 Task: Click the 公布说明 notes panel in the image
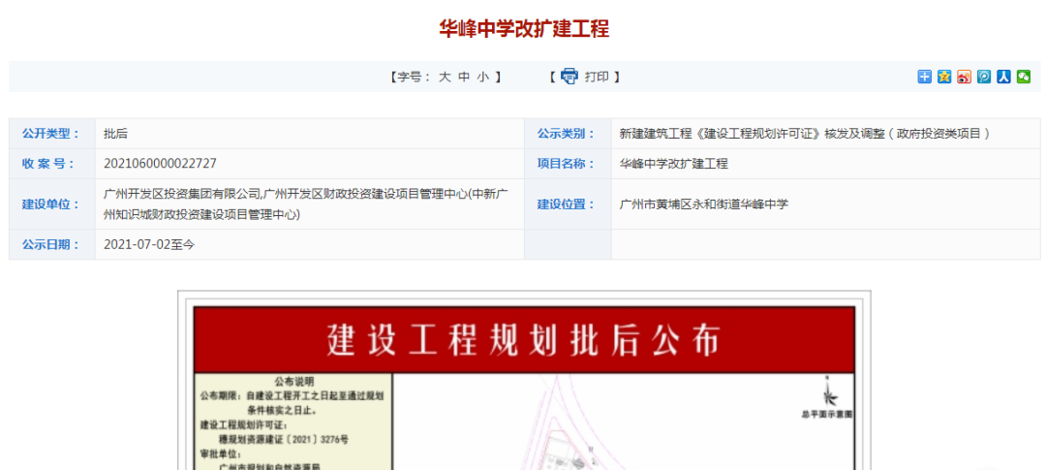click(292, 422)
